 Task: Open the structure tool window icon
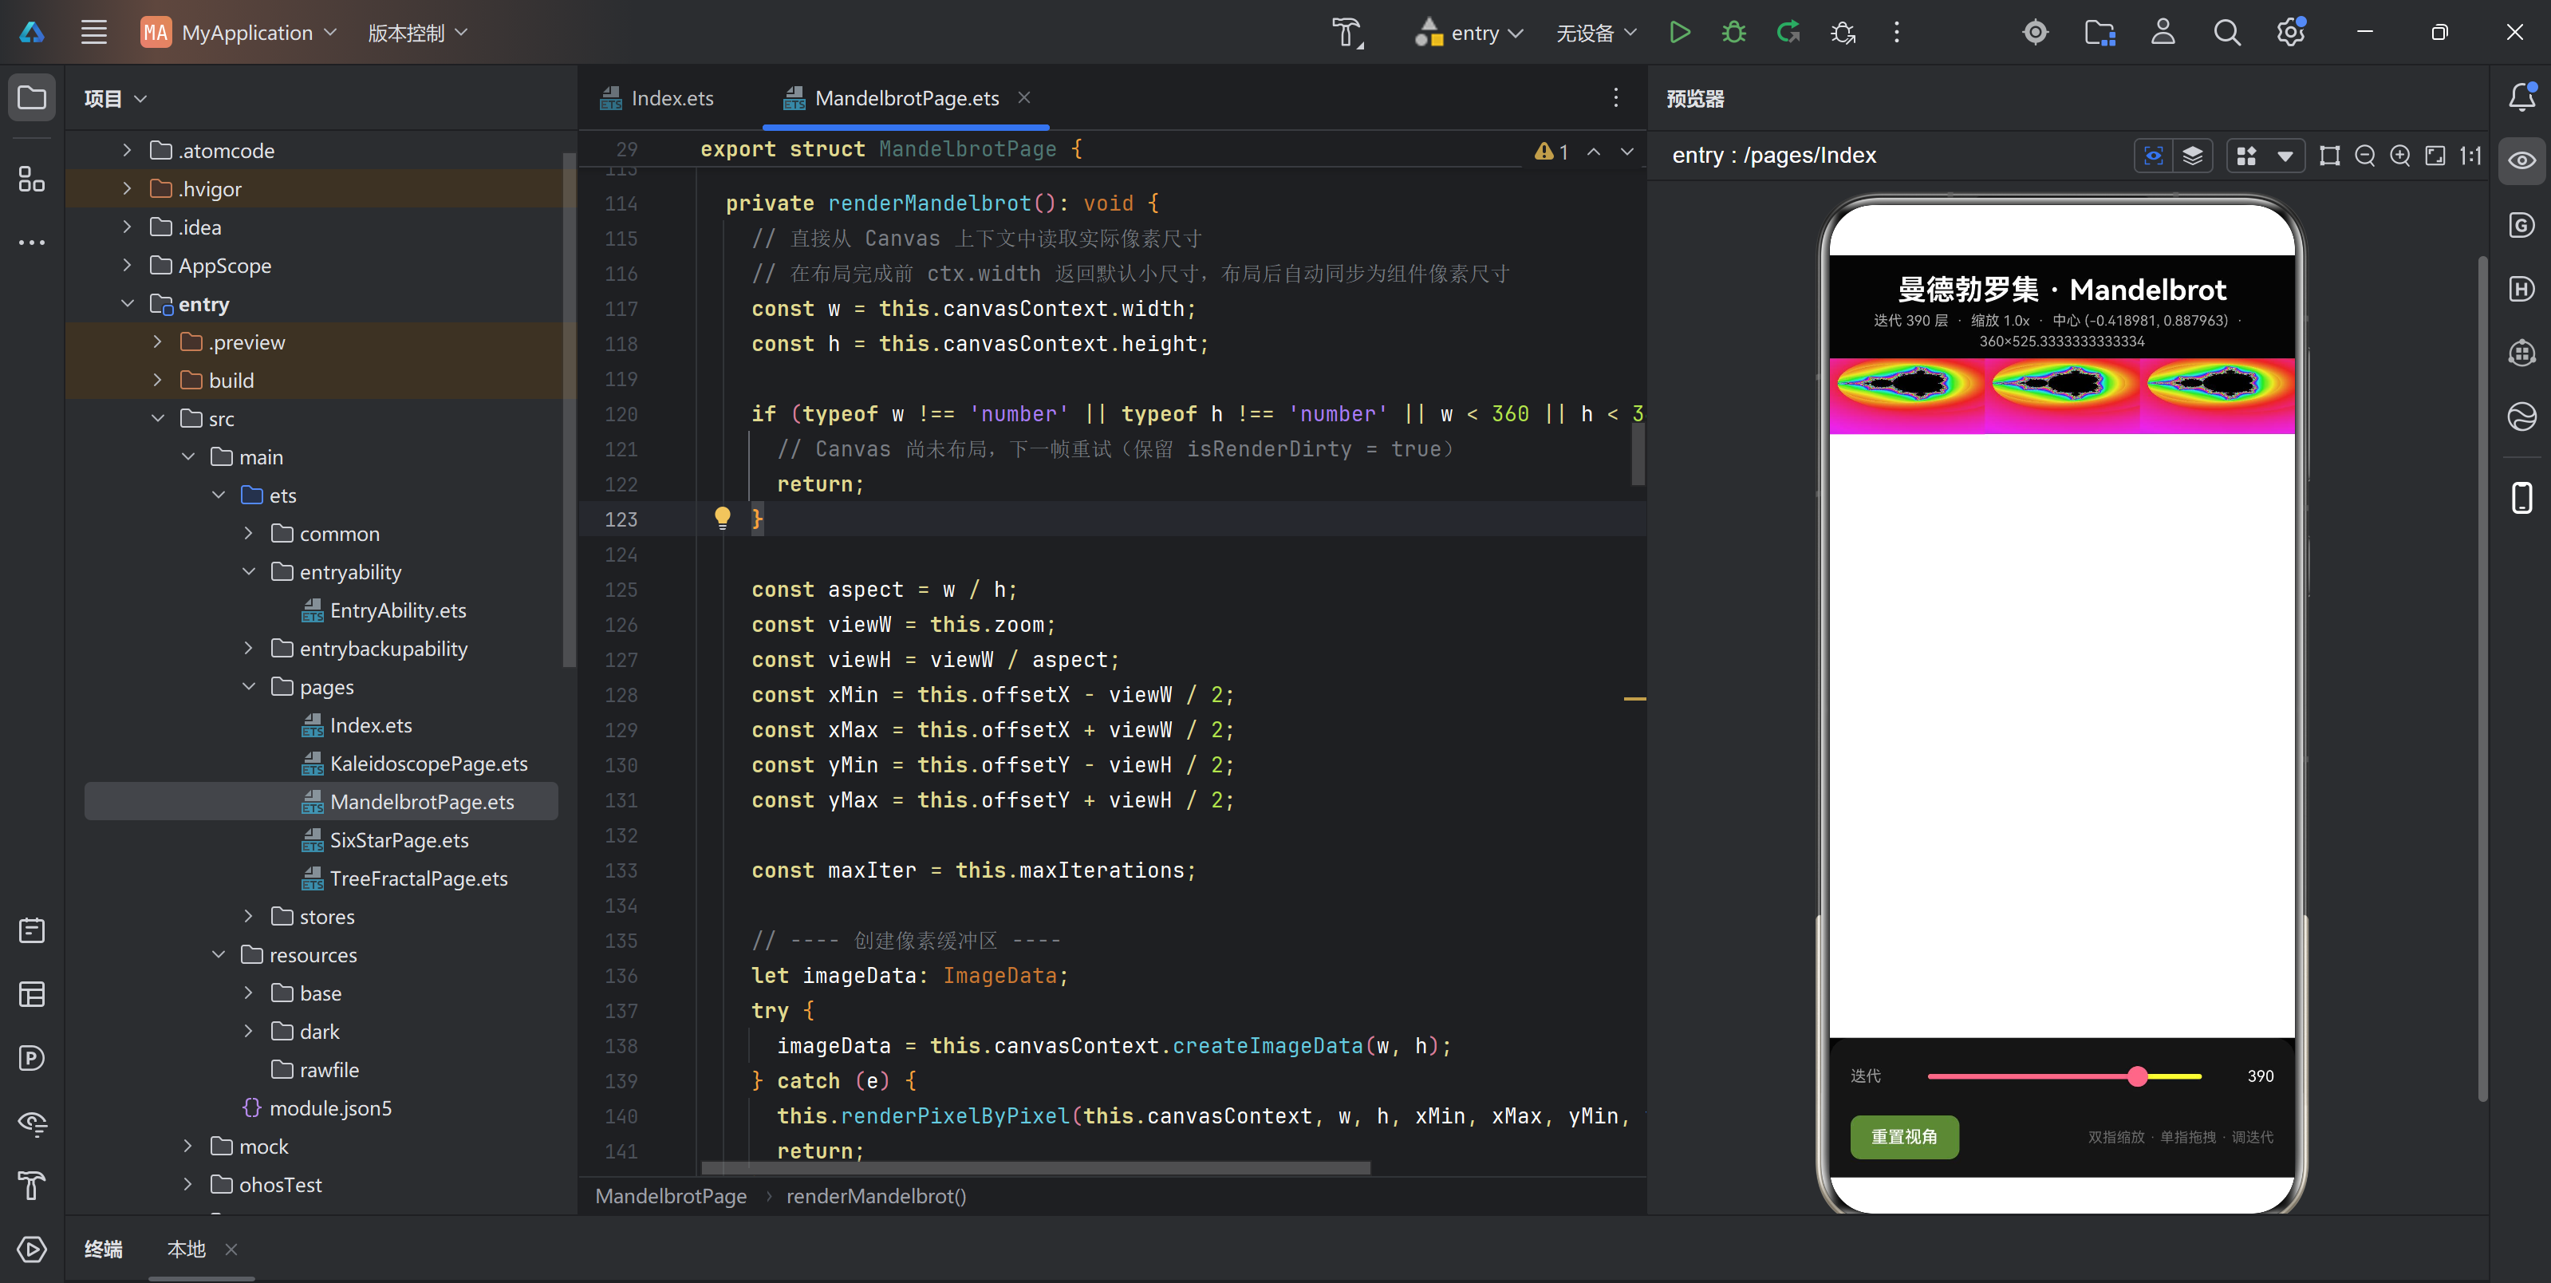coord(32,180)
